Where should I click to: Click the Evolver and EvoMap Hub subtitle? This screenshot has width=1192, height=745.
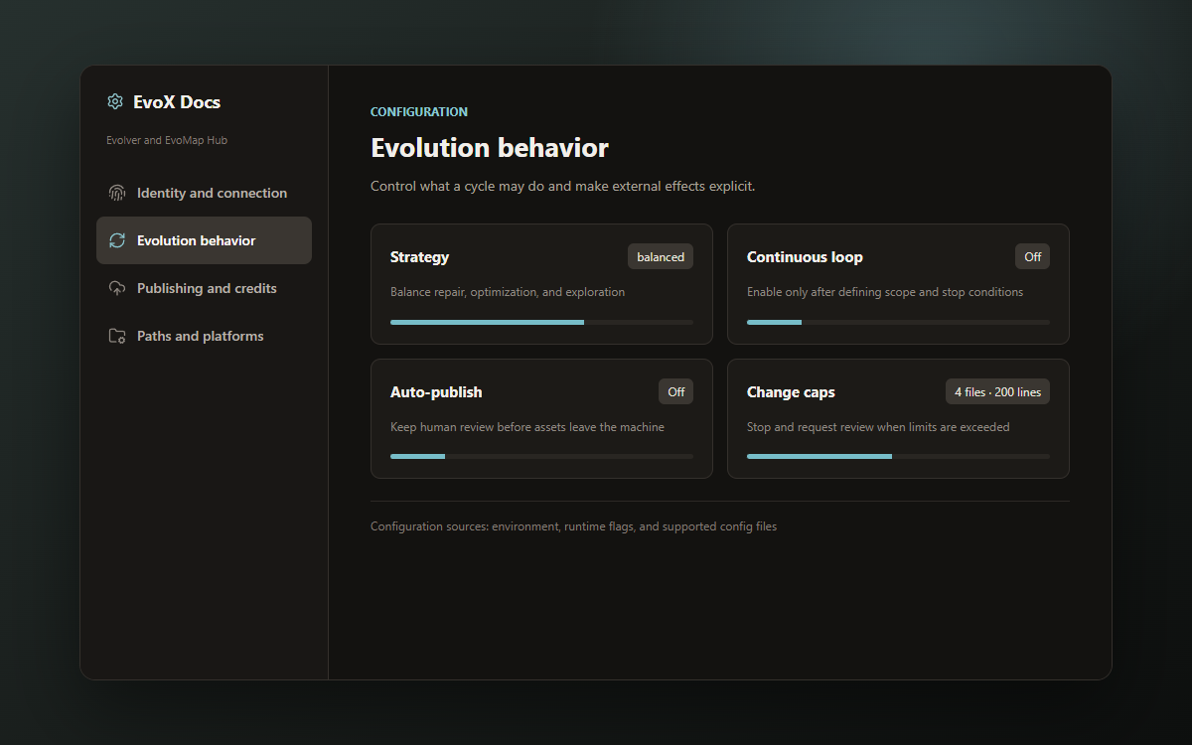click(x=167, y=140)
